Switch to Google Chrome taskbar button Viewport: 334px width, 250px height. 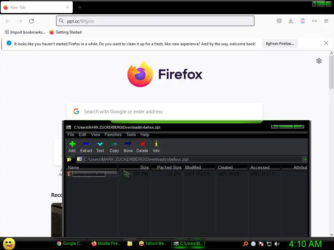(x=71, y=243)
